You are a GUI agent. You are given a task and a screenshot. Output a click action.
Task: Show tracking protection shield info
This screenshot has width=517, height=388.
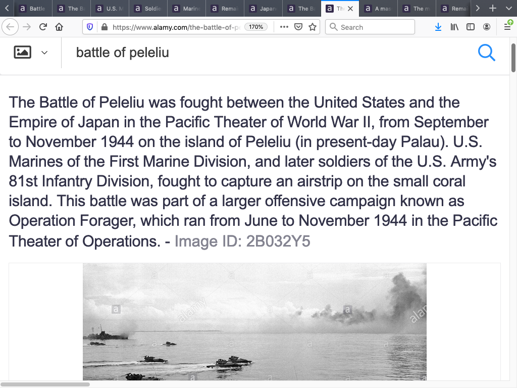pyautogui.click(x=90, y=27)
